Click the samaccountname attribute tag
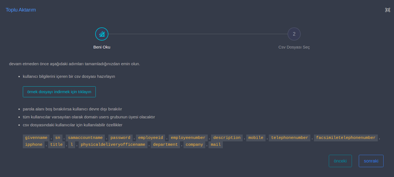Image resolution: width=394 pixels, height=177 pixels. 85,138
